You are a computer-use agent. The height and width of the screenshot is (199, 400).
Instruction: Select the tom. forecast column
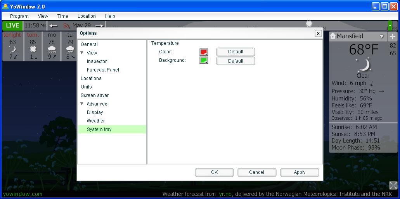tap(33, 46)
